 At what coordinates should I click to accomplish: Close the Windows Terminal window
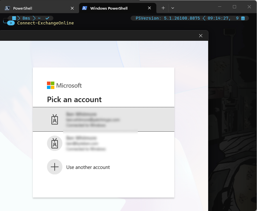(x=249, y=7)
